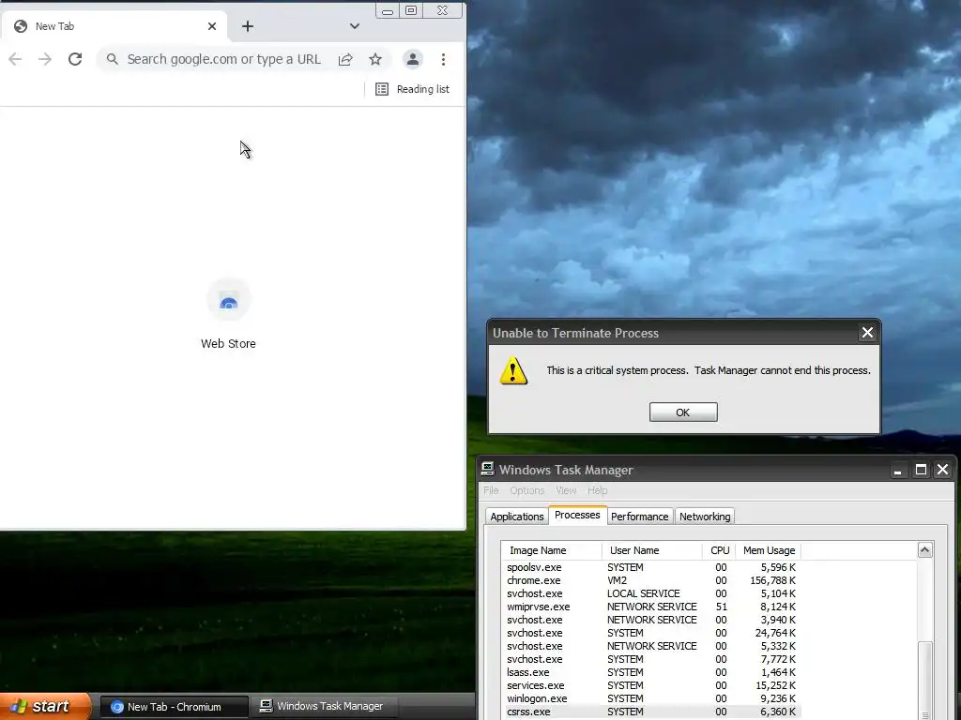Select svchost.exe owned by LOCAL SERVICE
The image size is (961, 720).
[x=651, y=593]
